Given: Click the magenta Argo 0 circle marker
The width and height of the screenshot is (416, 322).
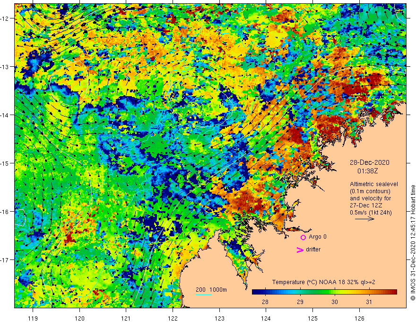Looking at the screenshot, I should coord(303,237).
